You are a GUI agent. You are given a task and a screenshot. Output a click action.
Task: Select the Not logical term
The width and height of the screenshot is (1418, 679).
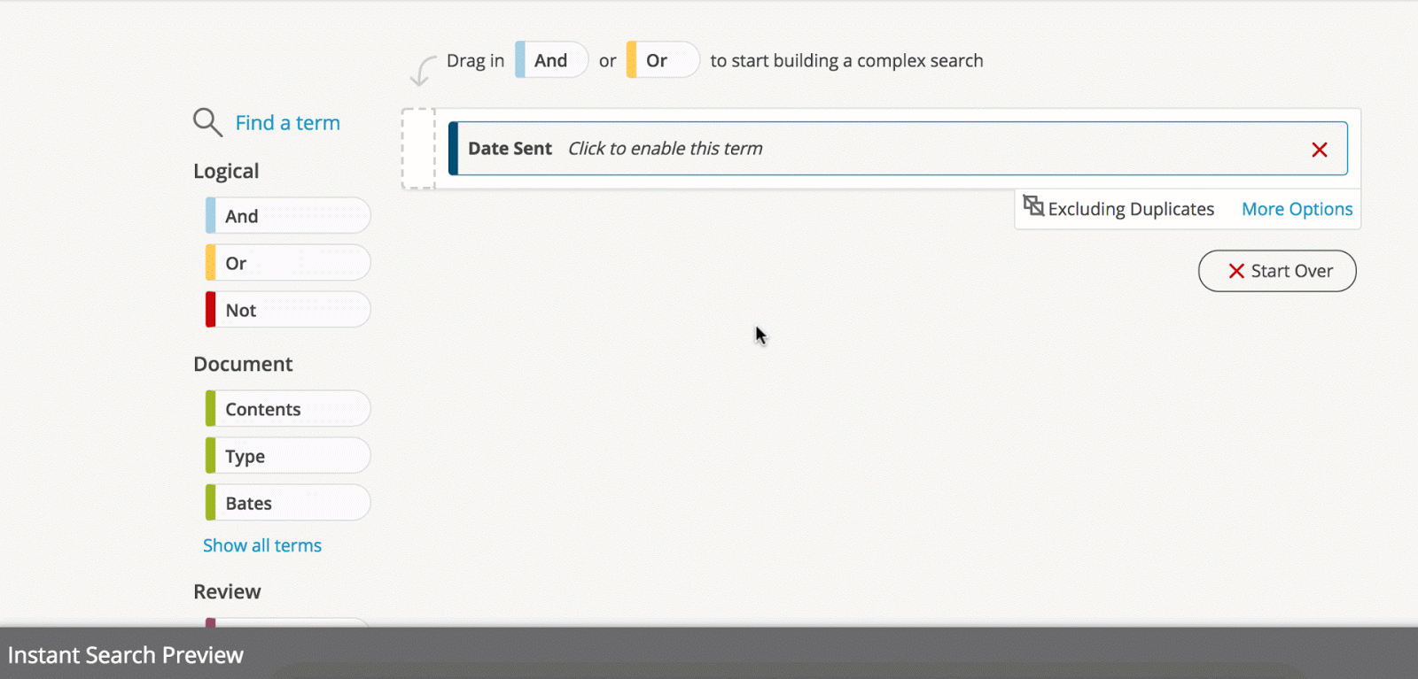pyautogui.click(x=288, y=309)
